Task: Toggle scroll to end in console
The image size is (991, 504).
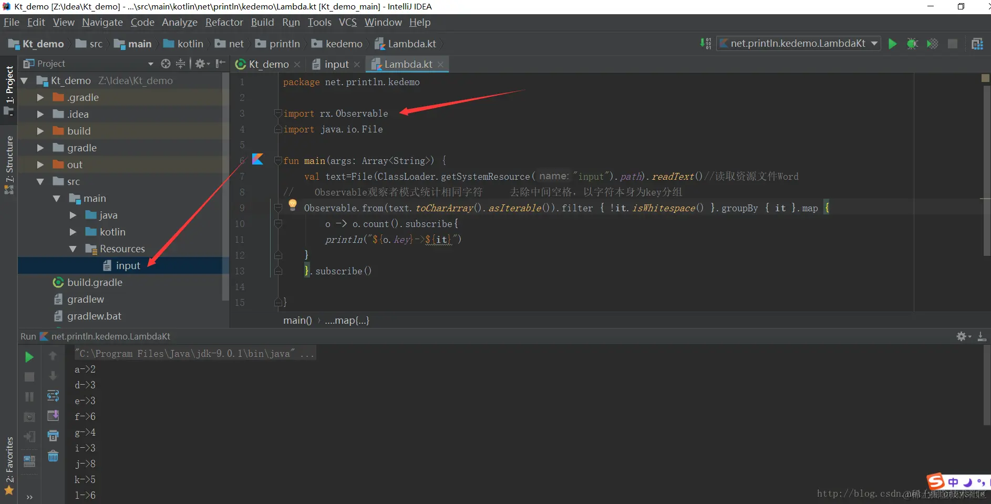Action: 53,416
